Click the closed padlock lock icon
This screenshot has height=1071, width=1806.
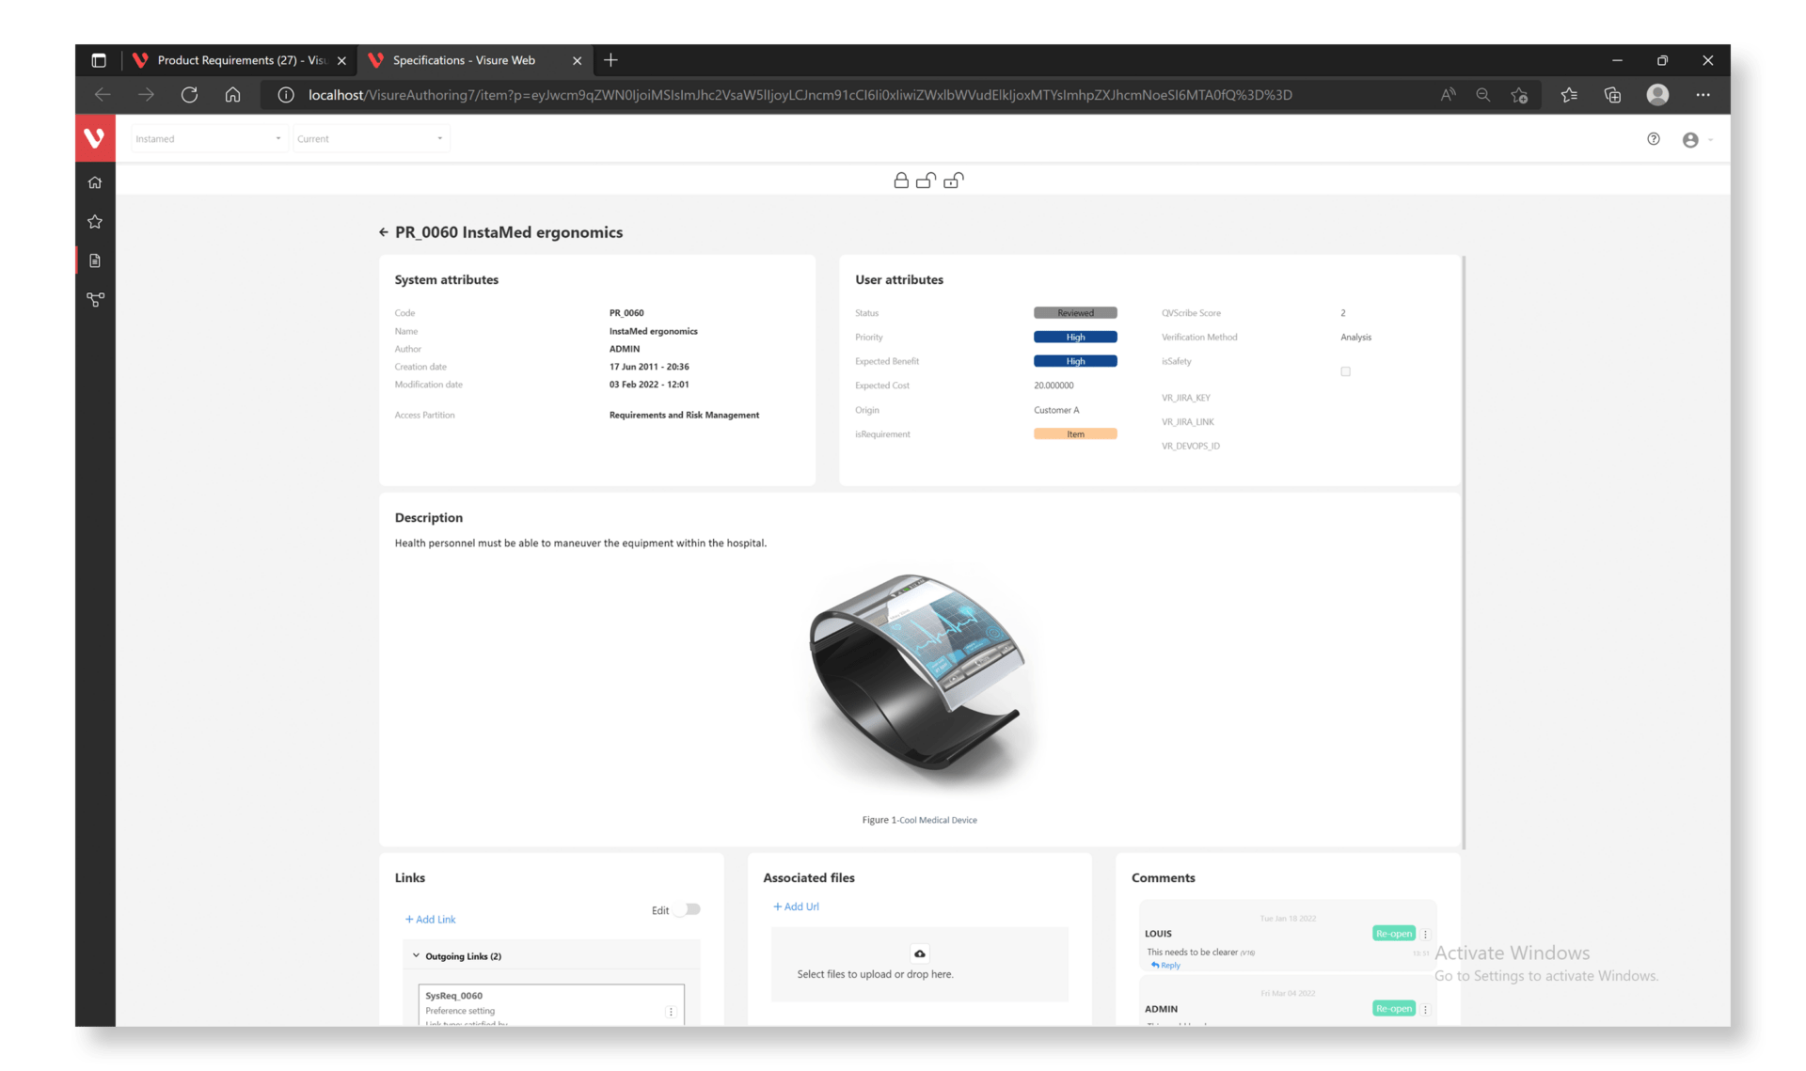900,181
